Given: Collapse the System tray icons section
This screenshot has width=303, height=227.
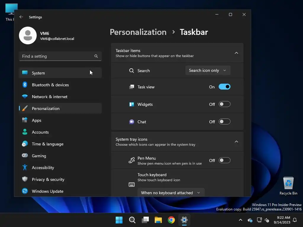Looking at the screenshot, I should [x=236, y=142].
